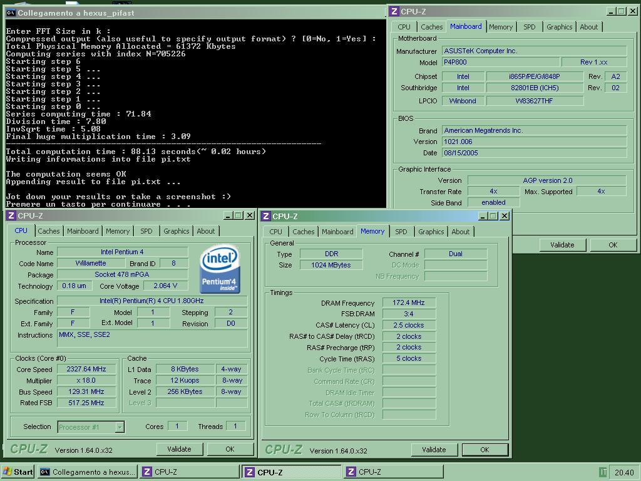
Task: Click Validate in CPU window
Action: pos(179,449)
